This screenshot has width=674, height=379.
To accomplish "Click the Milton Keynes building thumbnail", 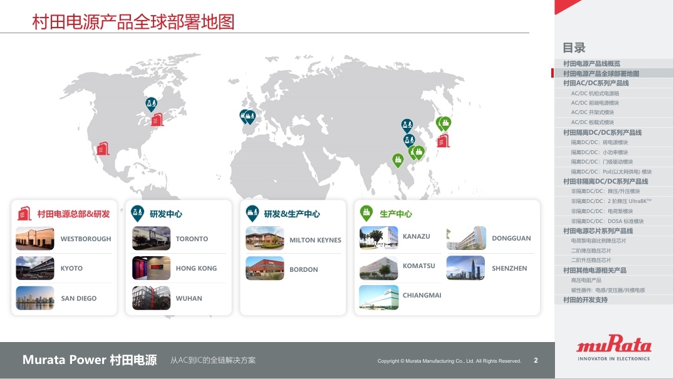I will [x=265, y=239].
